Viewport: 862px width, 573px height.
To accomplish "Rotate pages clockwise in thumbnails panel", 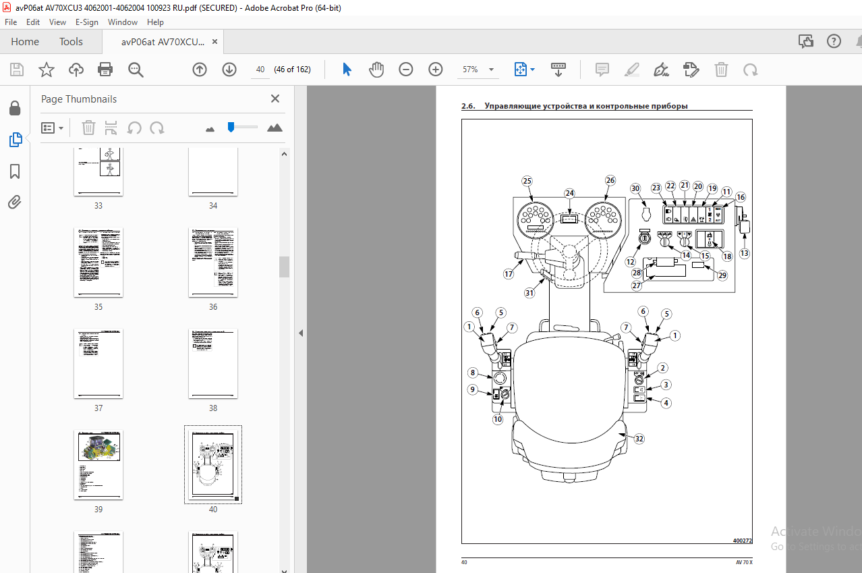I will coord(157,128).
